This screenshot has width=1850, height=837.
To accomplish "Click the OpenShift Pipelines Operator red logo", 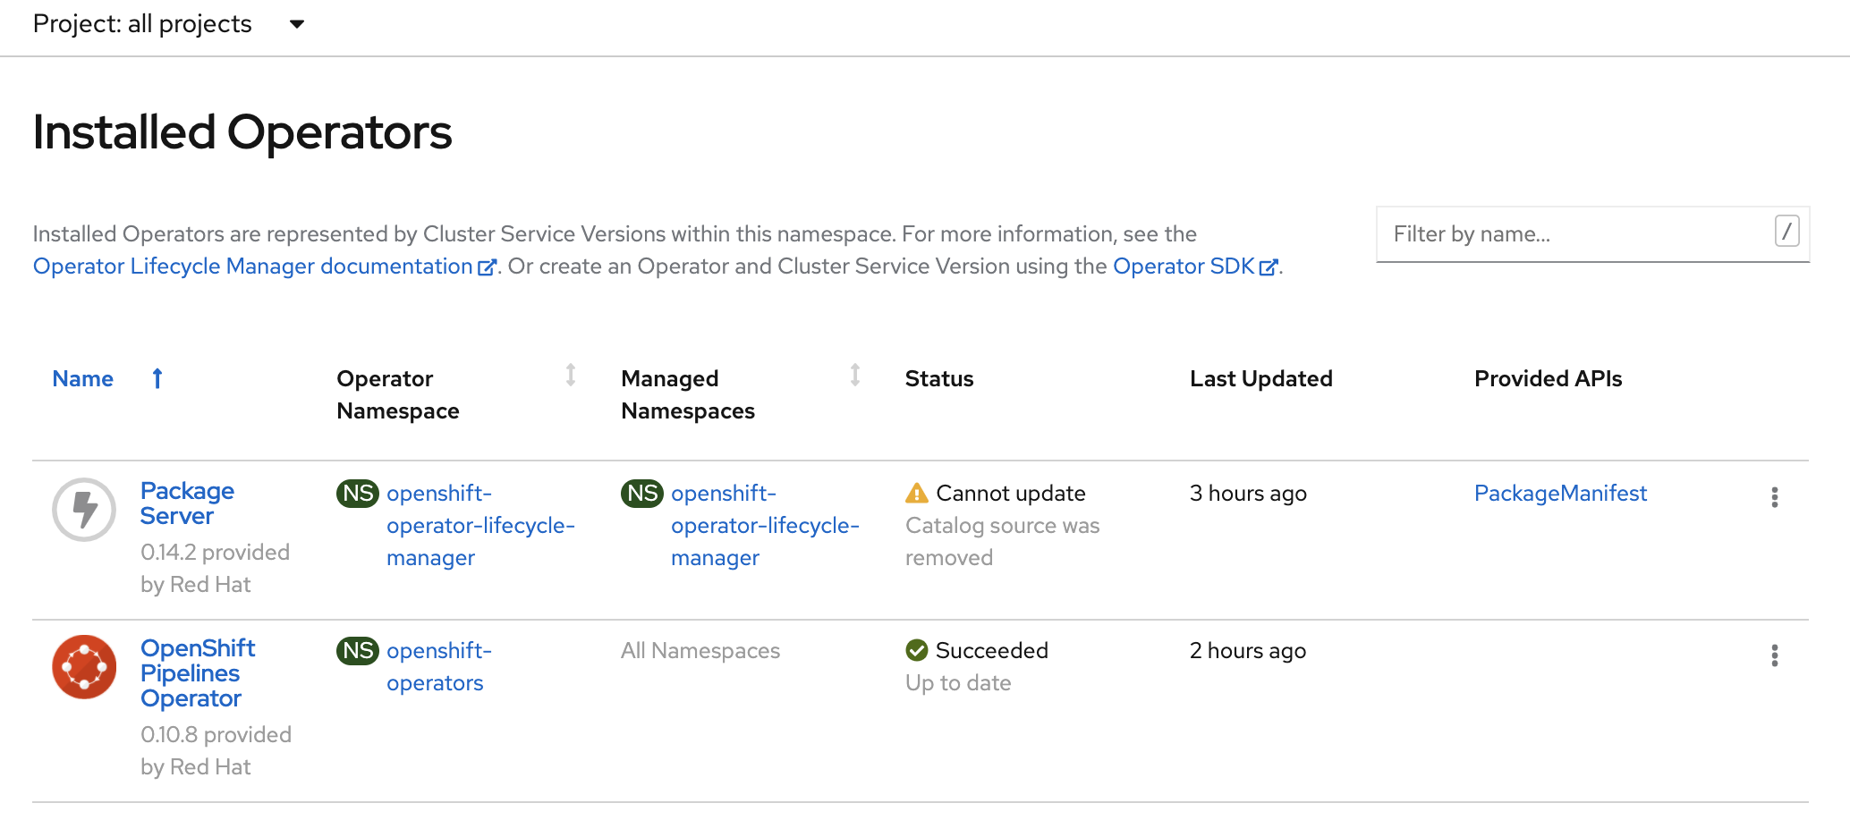I will [x=84, y=667].
